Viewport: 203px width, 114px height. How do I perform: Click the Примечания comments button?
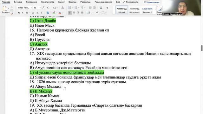coord(152,2)
